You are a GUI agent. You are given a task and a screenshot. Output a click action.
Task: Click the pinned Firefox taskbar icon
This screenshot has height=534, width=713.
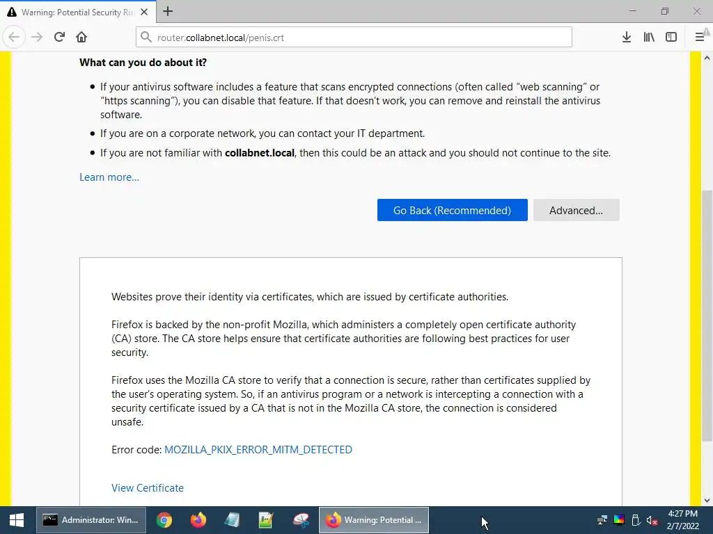pyautogui.click(x=198, y=520)
